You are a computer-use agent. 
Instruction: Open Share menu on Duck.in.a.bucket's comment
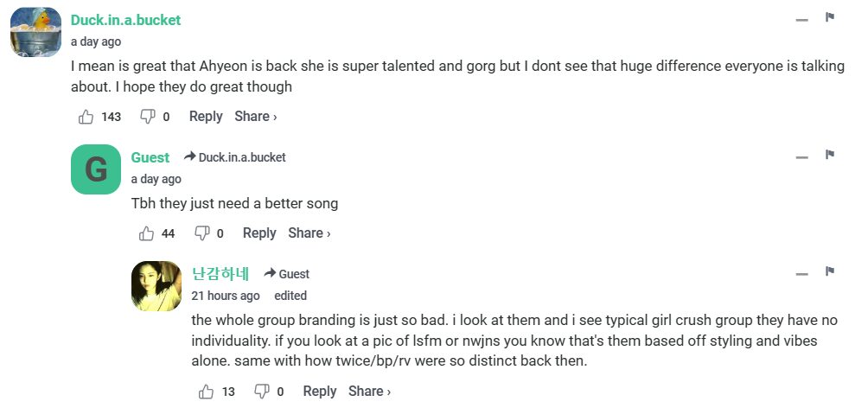click(255, 117)
